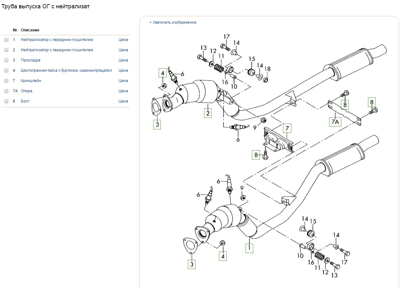The image size is (400, 288).
Task: Tick the checkbox for part number 1
Action: 6,40
